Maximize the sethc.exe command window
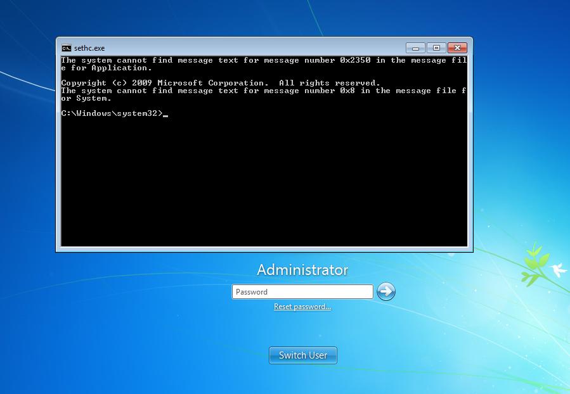This screenshot has width=570, height=394. (436, 48)
